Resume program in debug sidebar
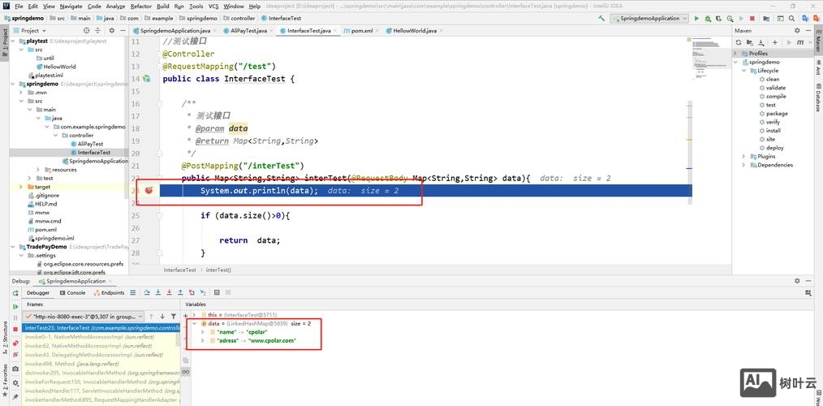823x406 pixels. pyautogui.click(x=15, y=307)
